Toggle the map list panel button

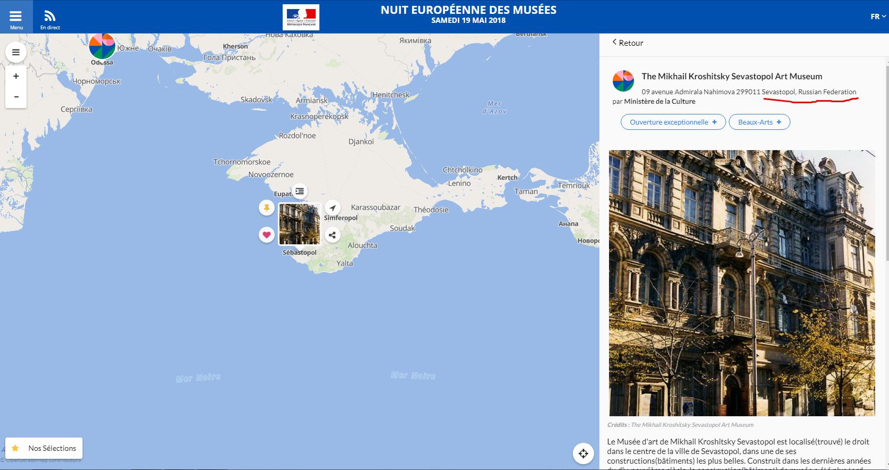click(x=16, y=52)
